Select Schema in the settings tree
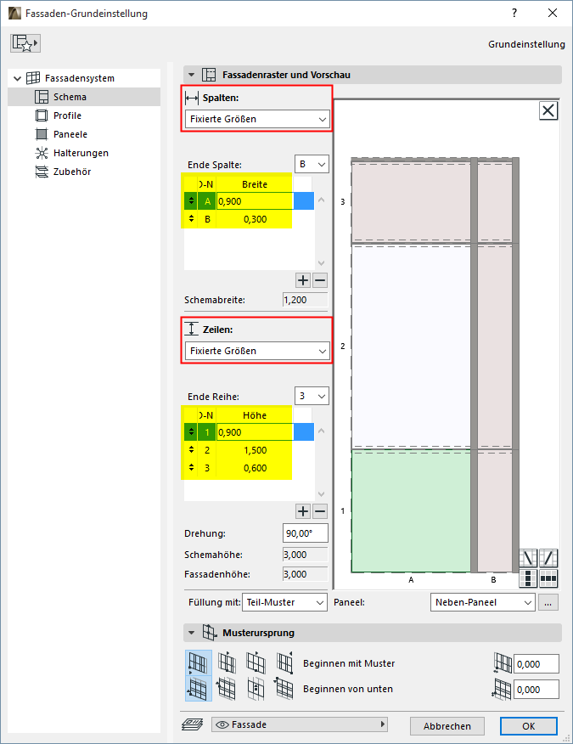Viewport: 573px width, 744px height. click(84, 97)
